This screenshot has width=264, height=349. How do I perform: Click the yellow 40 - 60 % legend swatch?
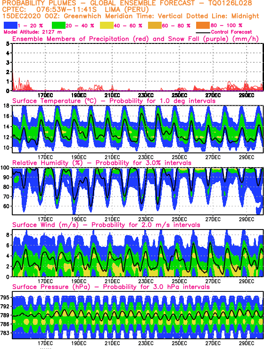(x=107, y=26)
